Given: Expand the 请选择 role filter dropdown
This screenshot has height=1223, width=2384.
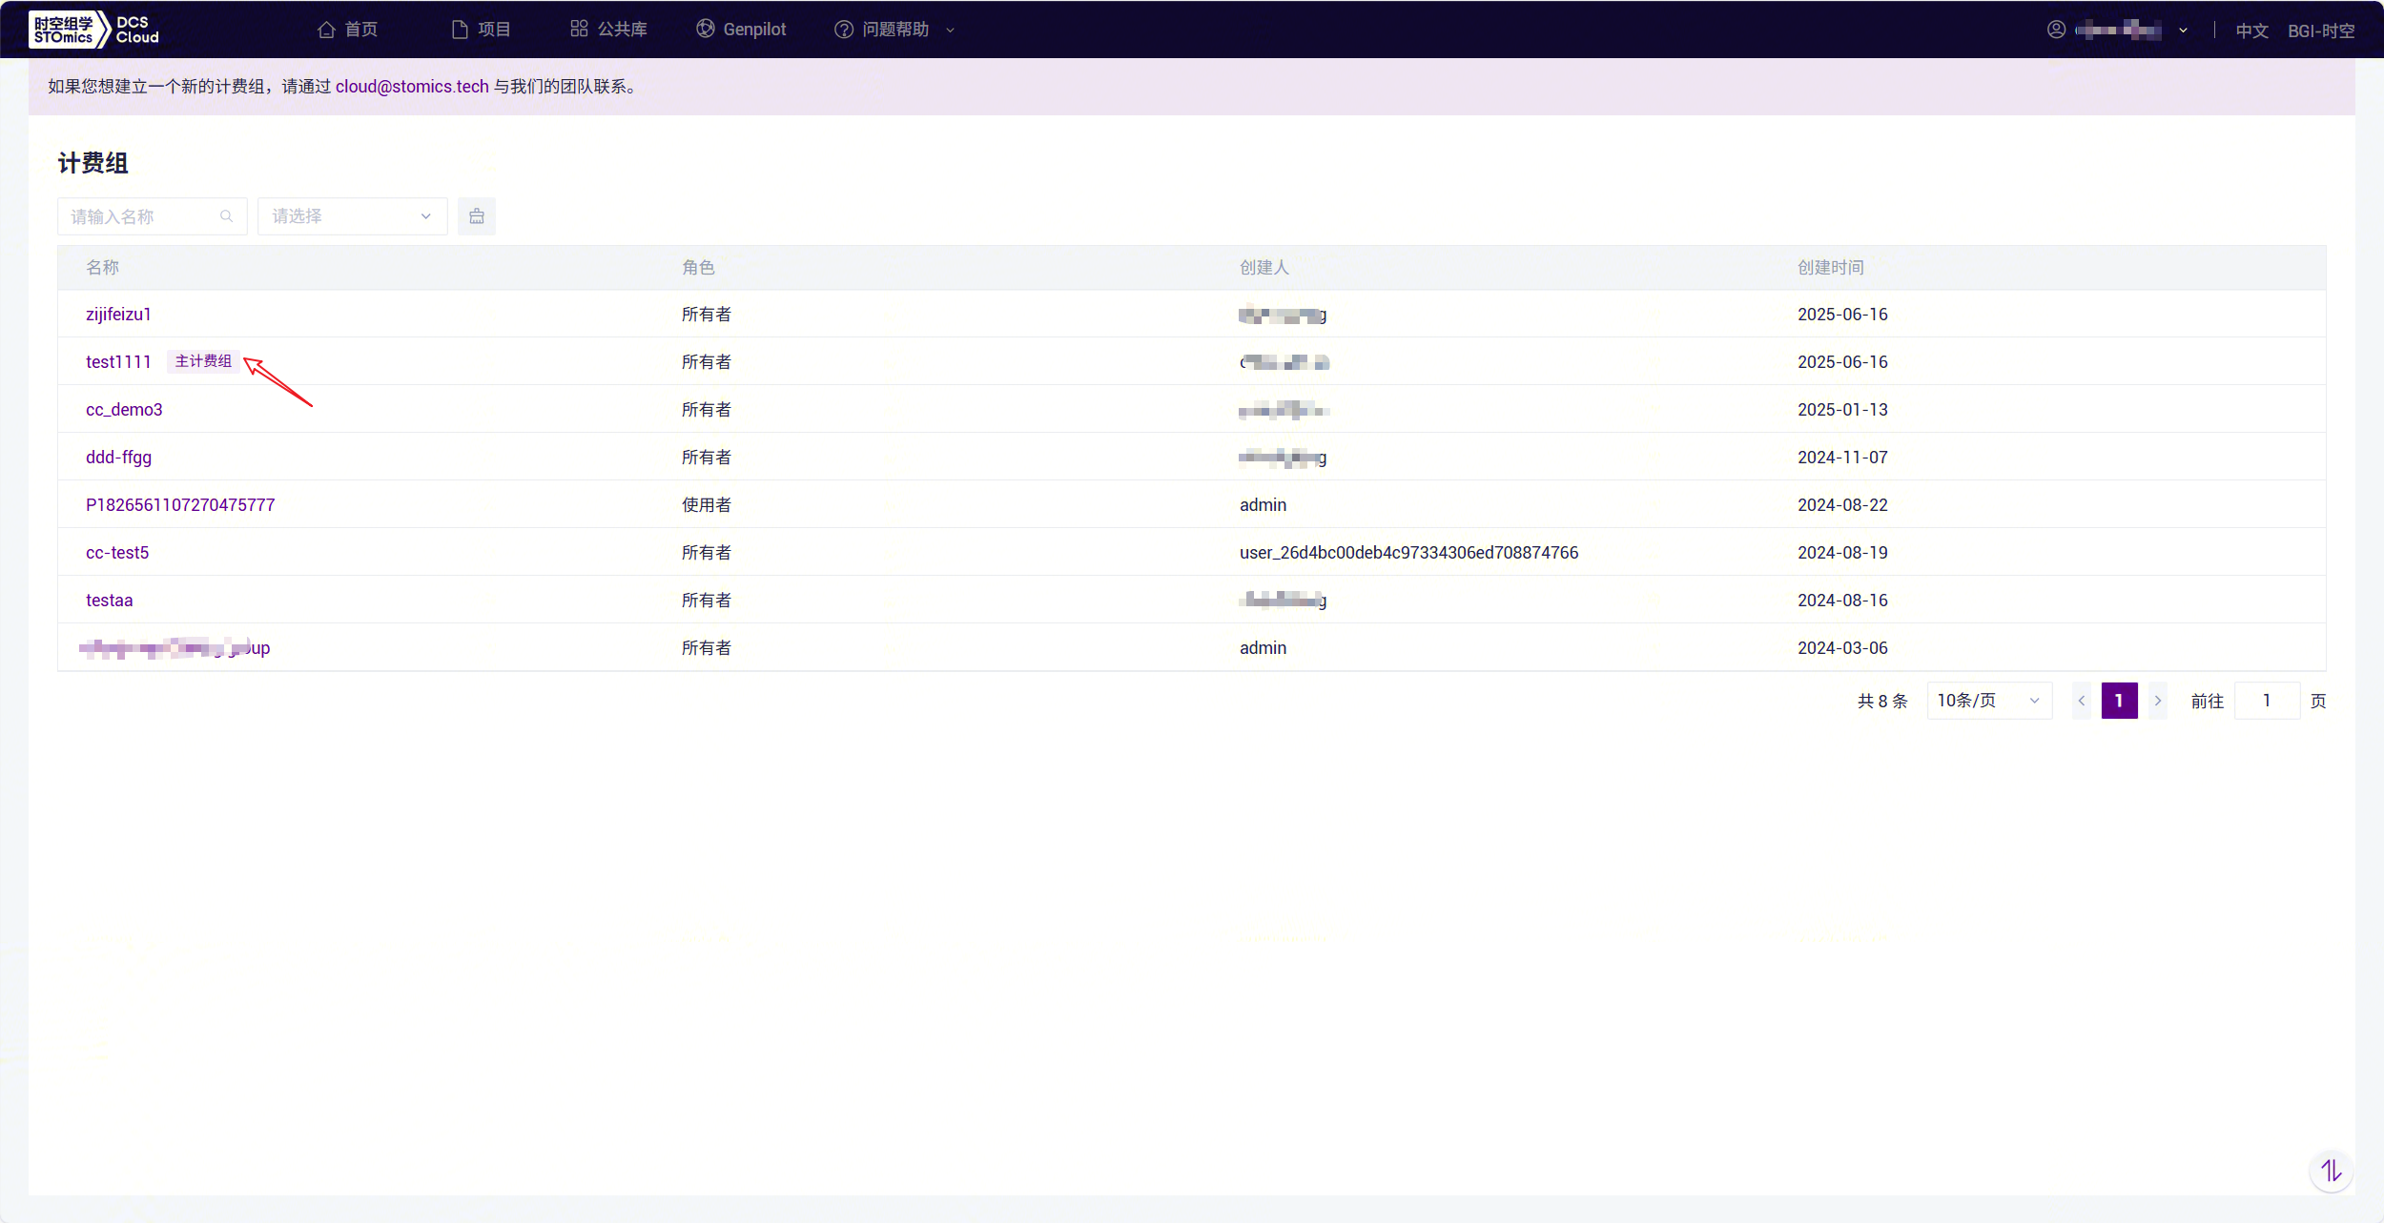Looking at the screenshot, I should (352, 216).
